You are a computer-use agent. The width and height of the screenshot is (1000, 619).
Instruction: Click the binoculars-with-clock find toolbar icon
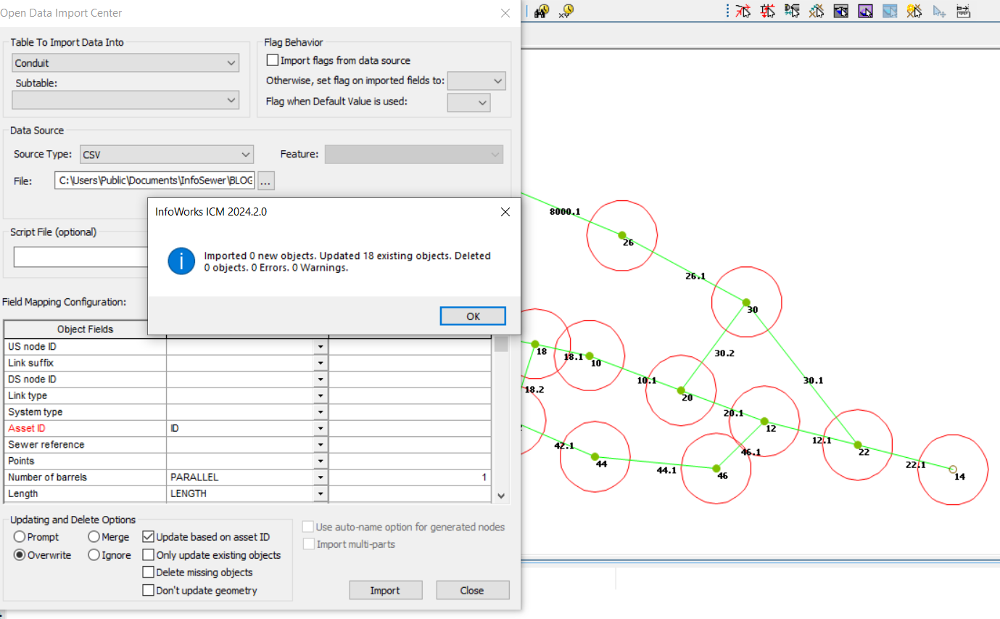(x=541, y=12)
